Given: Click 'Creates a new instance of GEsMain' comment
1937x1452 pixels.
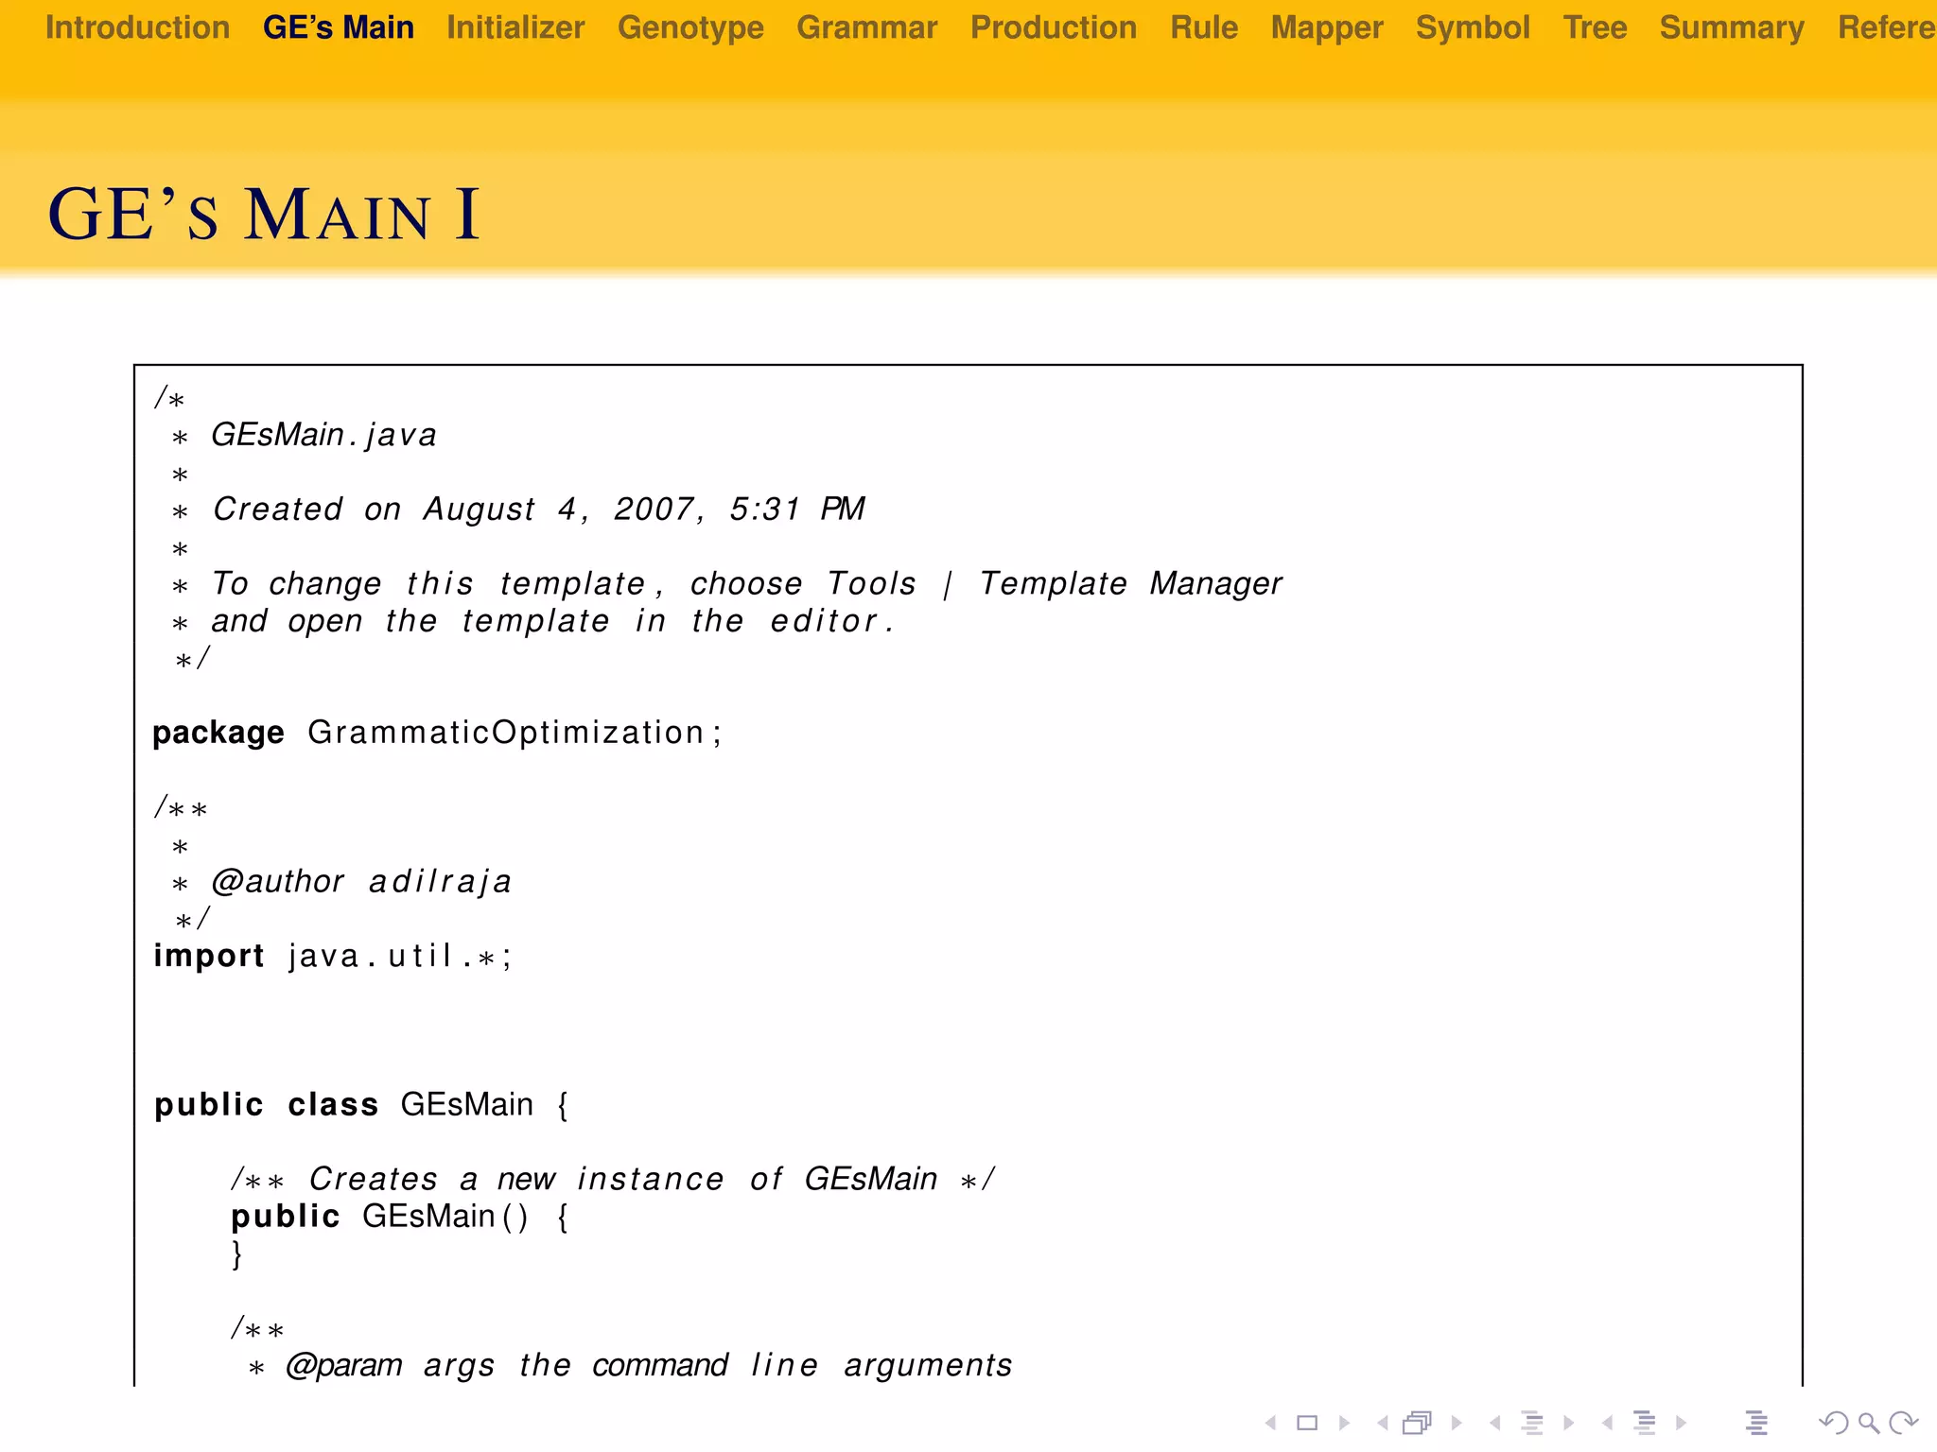Looking at the screenshot, I should [x=614, y=1180].
